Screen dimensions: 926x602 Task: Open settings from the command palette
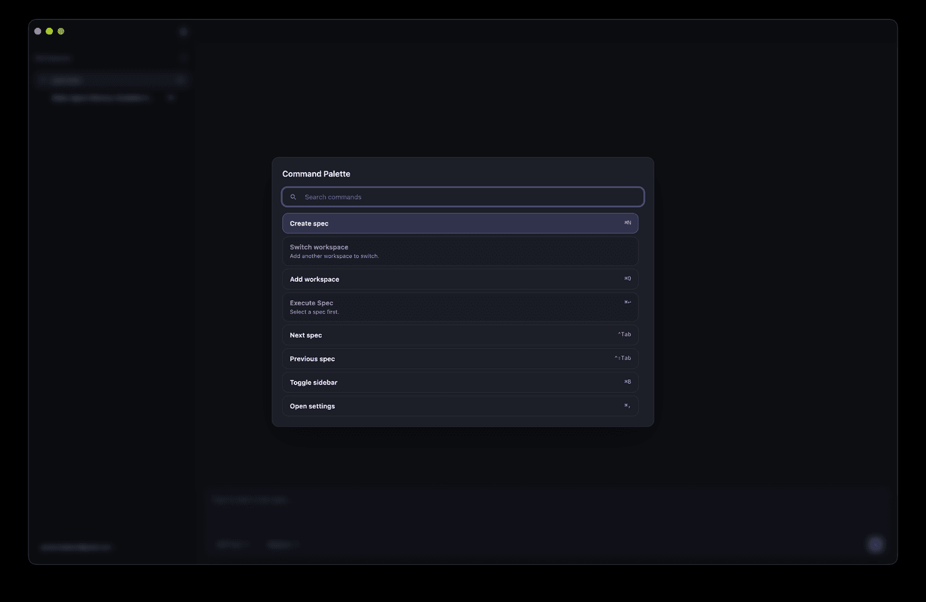(460, 406)
